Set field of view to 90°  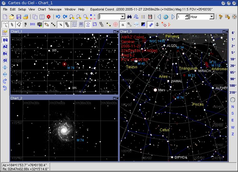click(x=233, y=79)
